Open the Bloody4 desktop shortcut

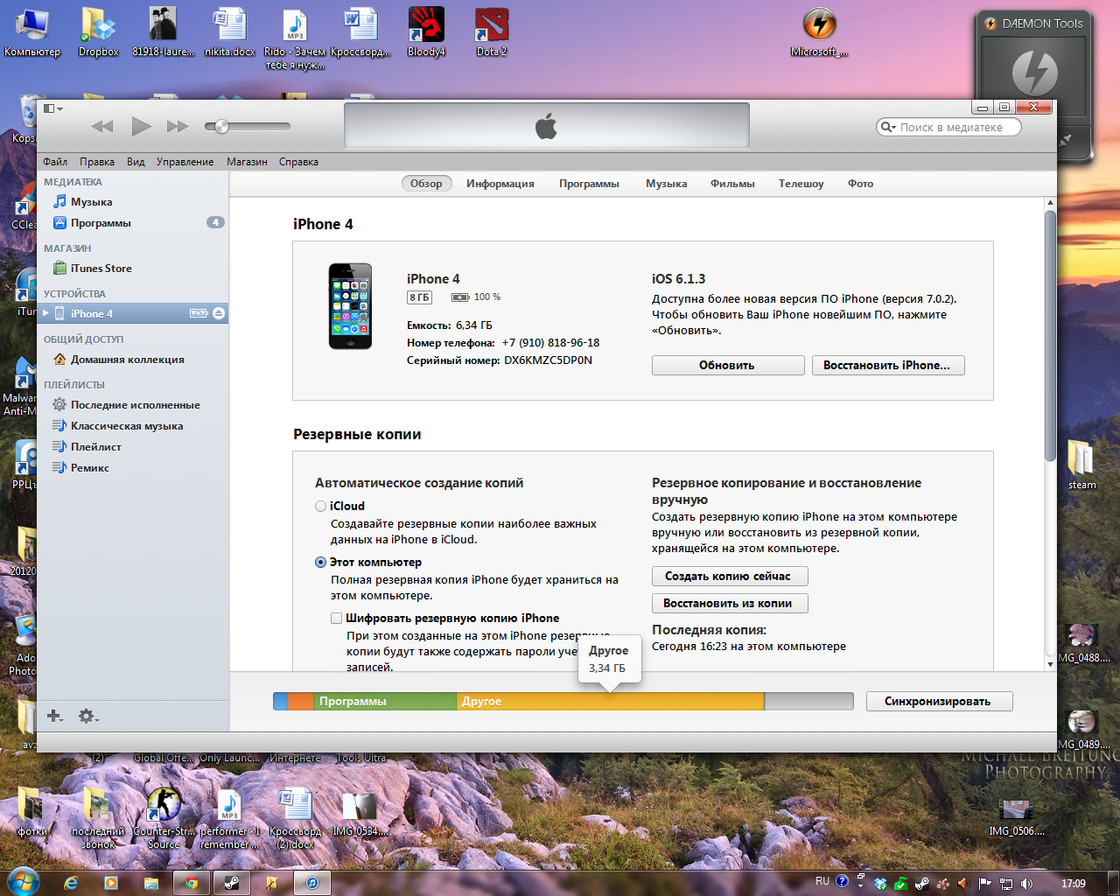426,33
